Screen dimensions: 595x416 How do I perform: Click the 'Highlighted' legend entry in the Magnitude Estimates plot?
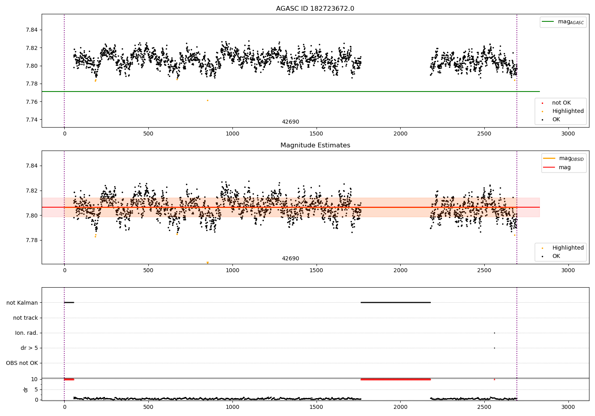568,248
